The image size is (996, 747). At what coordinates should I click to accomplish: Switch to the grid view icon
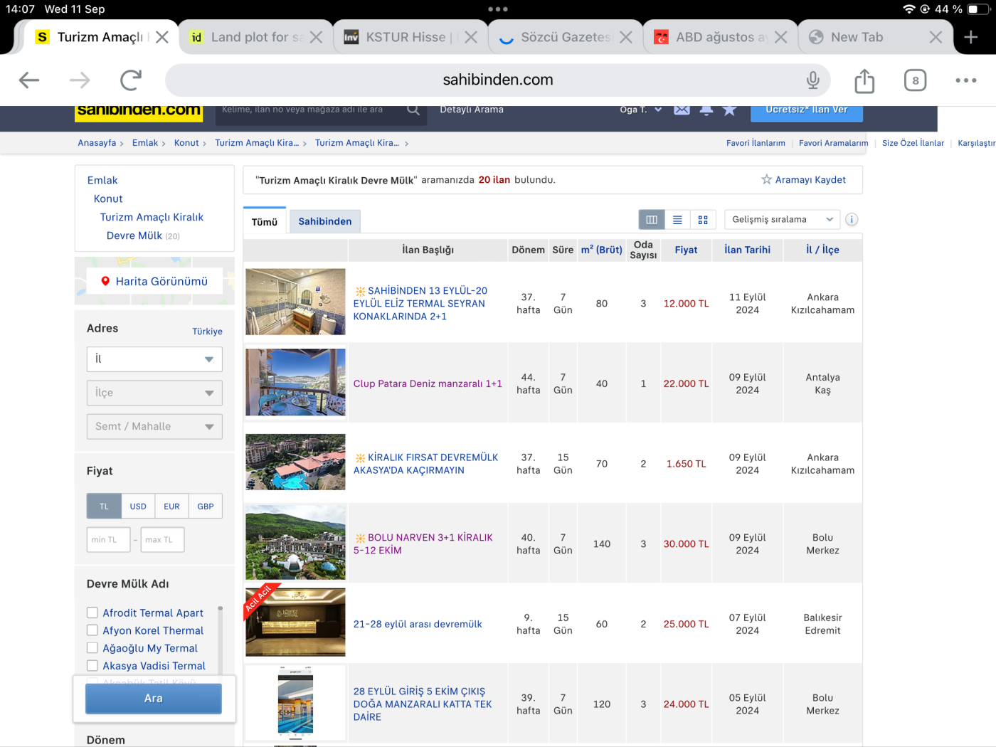coord(703,220)
